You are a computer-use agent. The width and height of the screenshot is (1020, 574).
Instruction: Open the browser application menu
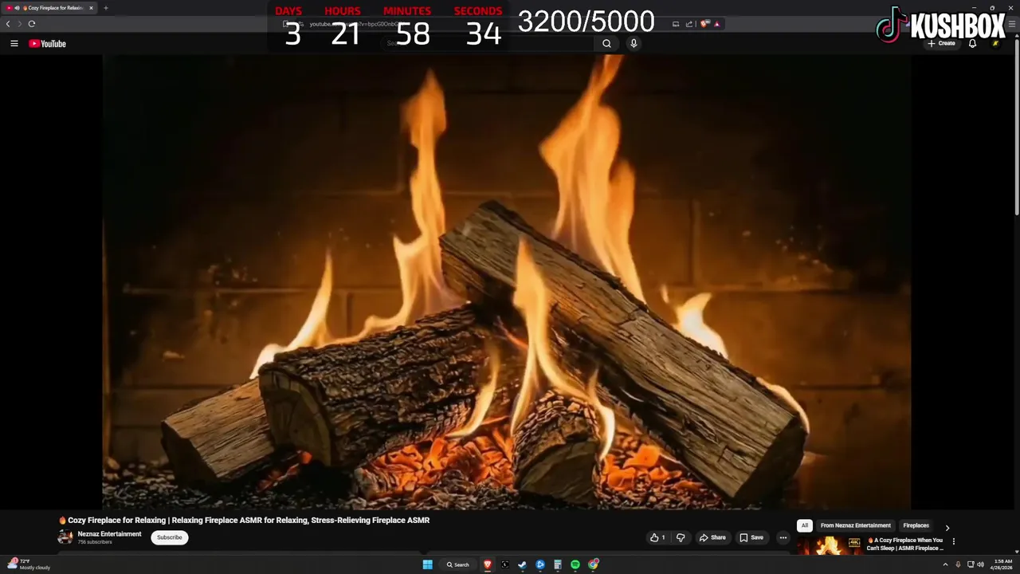pos(1012,24)
